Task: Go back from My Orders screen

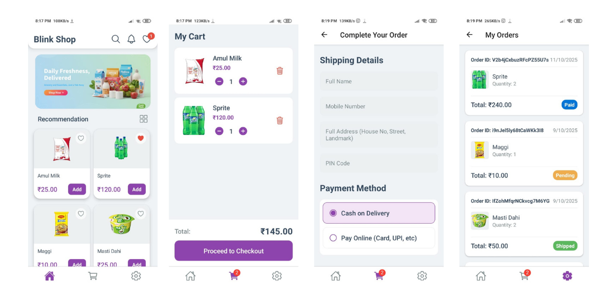Action: (470, 34)
